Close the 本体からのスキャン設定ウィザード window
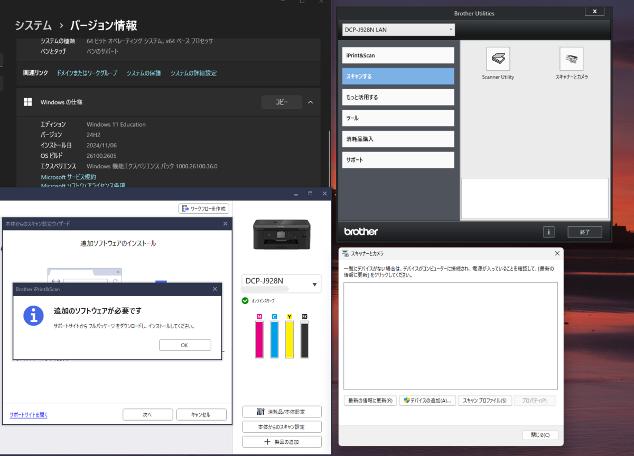Screen dimensions: 634x456 (x=226, y=224)
